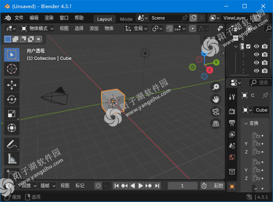Image resolution: width=273 pixels, height=202 pixels.
Task: Open the pivot point dropdown
Action: click(x=157, y=29)
